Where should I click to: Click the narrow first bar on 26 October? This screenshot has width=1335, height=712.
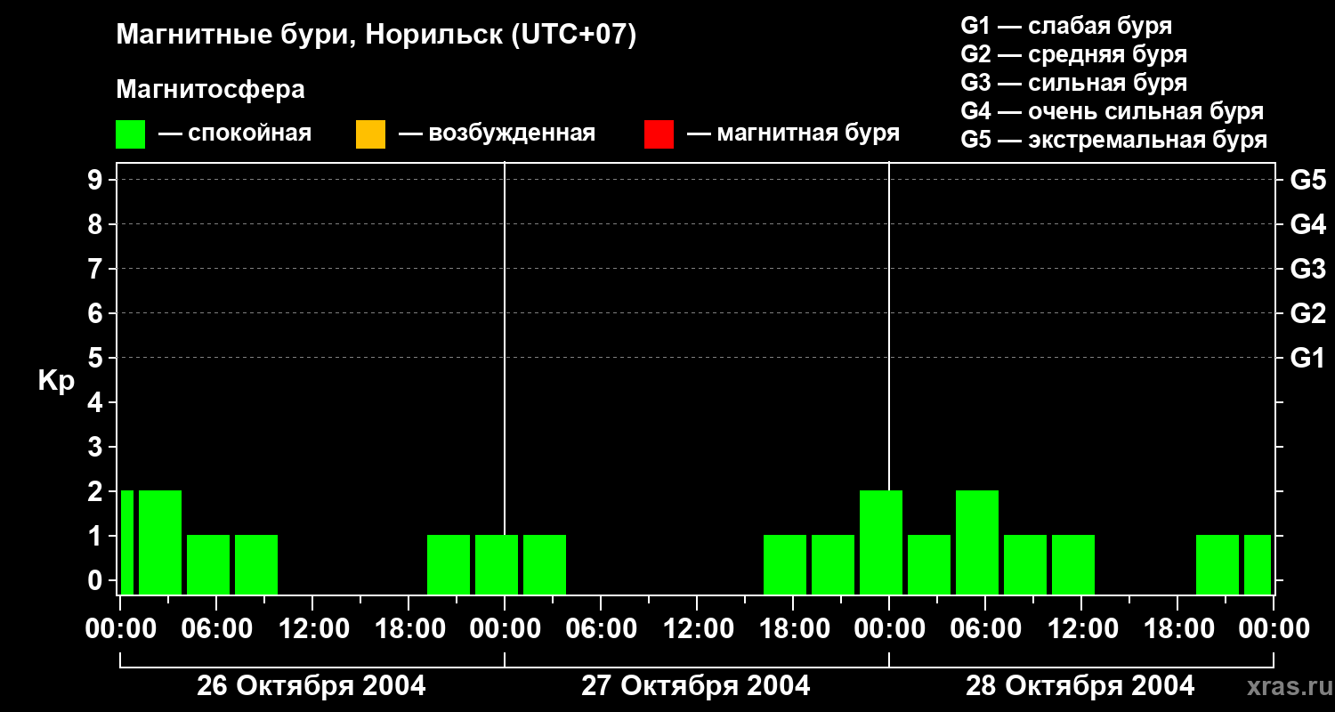click(127, 541)
